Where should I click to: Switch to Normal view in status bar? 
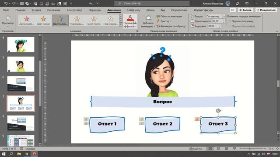coord(210,149)
